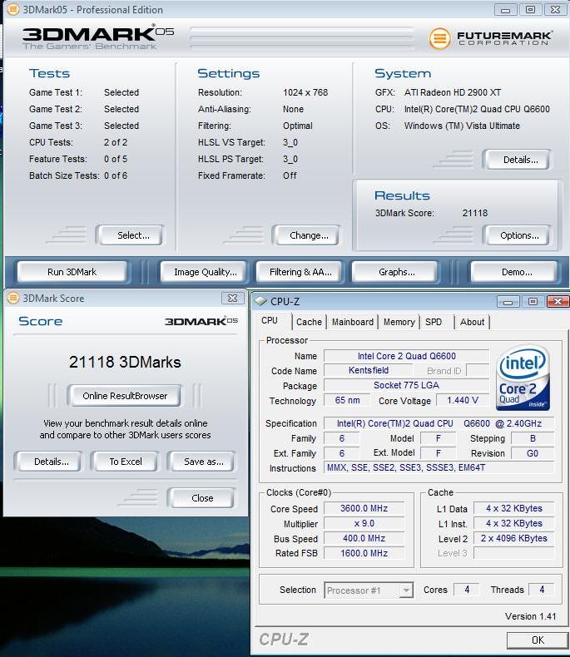Click the Change... button under Settings

tap(309, 235)
